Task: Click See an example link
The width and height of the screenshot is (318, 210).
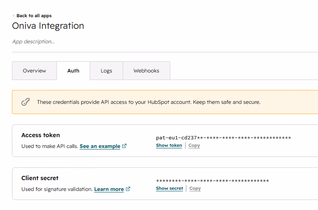Action: pos(100,146)
